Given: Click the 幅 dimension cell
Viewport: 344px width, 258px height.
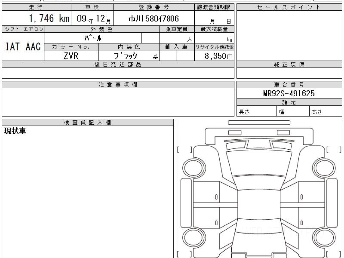Looking at the screenshot, I should pos(293,111).
